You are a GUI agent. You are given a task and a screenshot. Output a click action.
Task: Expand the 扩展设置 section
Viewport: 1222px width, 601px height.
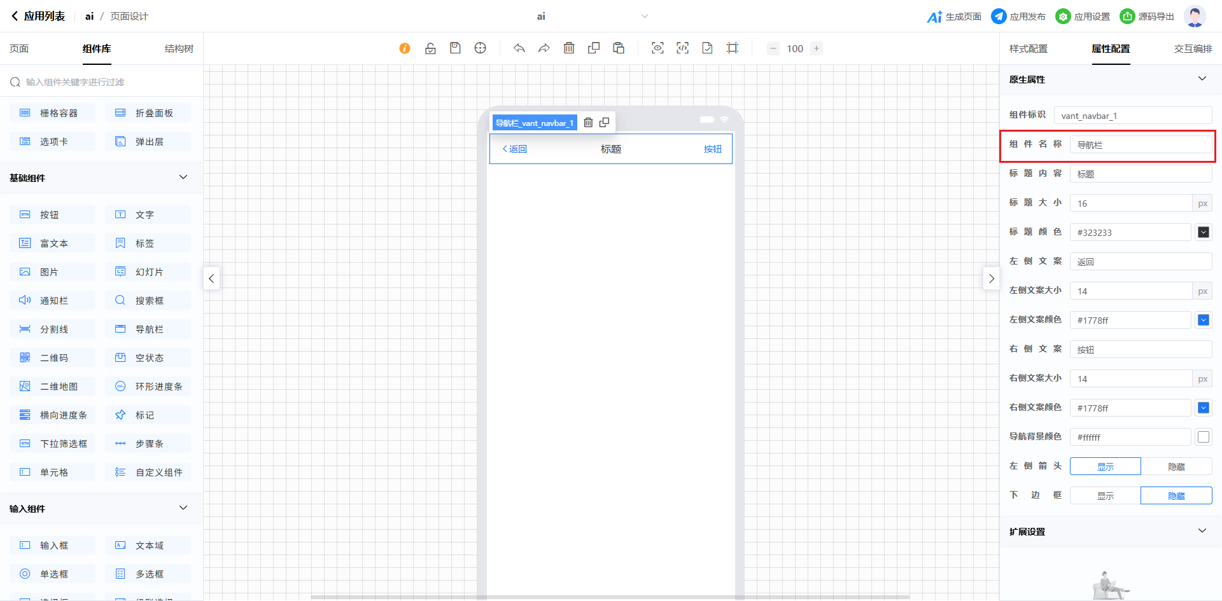click(1202, 531)
